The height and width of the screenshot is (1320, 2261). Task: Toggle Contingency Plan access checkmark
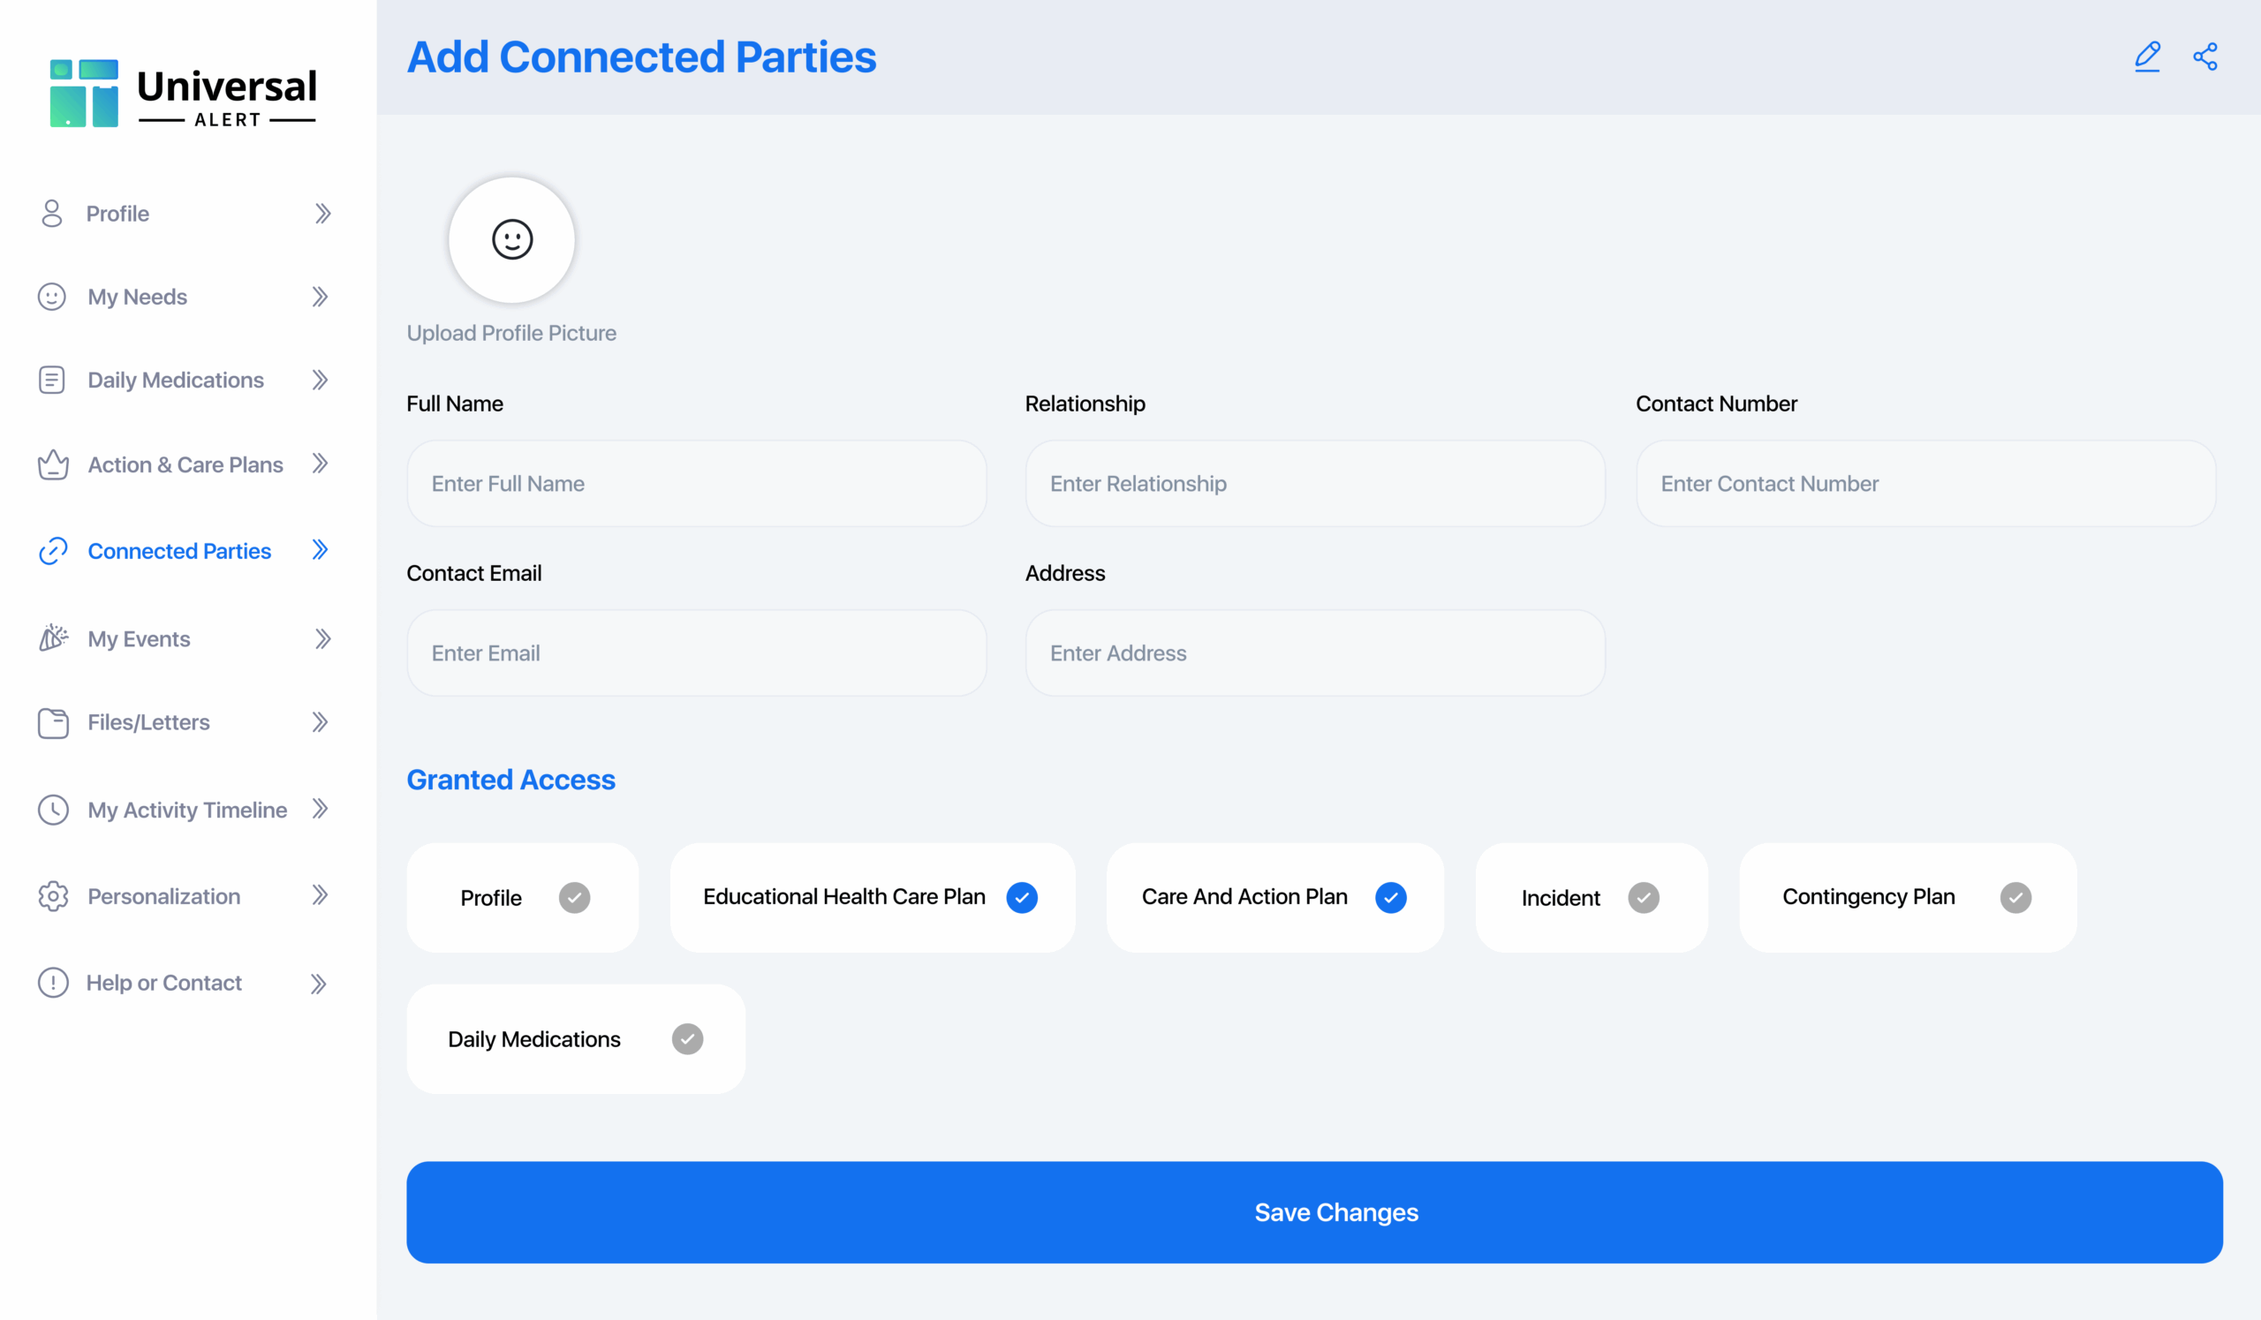[x=2015, y=897]
